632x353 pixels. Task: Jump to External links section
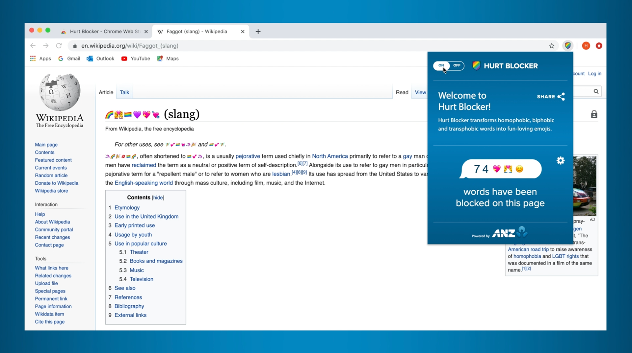click(130, 315)
